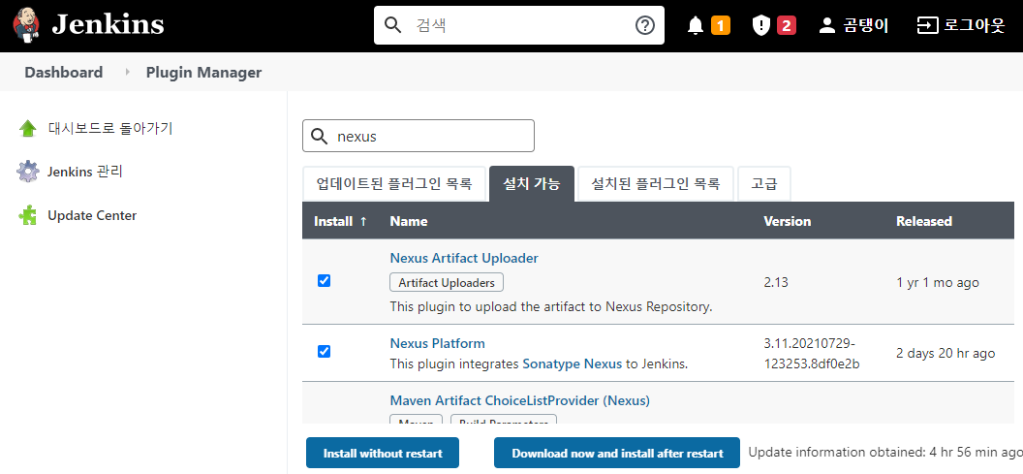Click the Jenkins butler logo
This screenshot has width=1023, height=474.
pos(26,25)
